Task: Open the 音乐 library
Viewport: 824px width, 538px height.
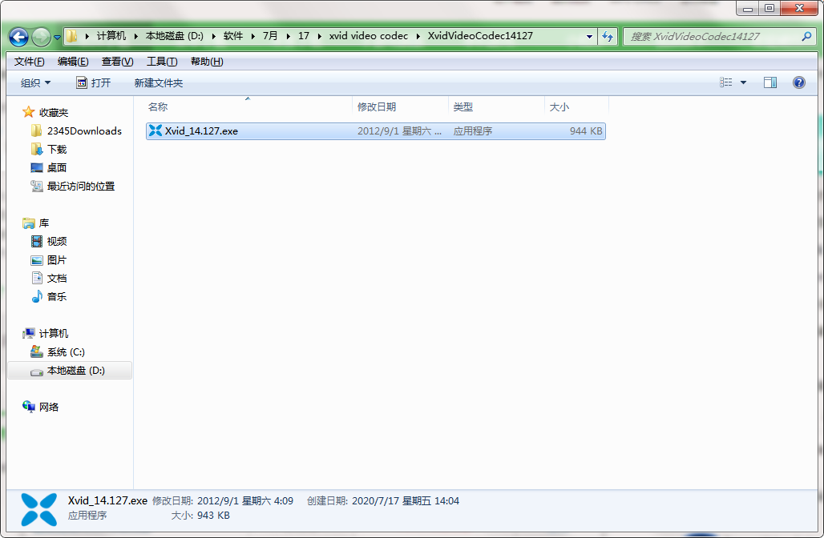Action: click(57, 296)
